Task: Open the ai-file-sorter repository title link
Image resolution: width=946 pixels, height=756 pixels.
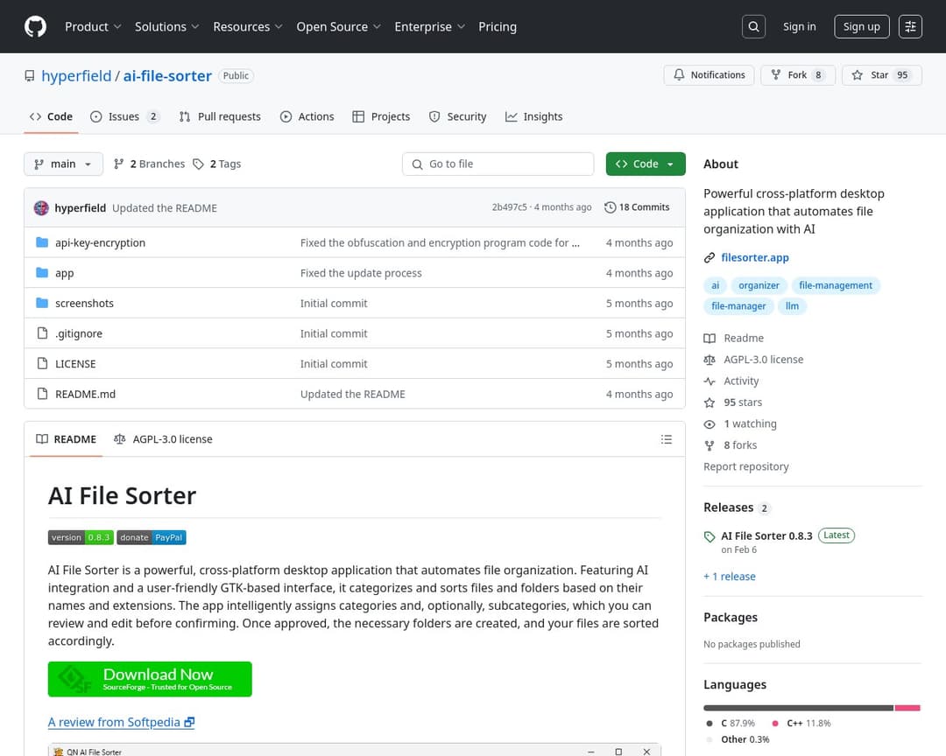Action: click(x=167, y=75)
